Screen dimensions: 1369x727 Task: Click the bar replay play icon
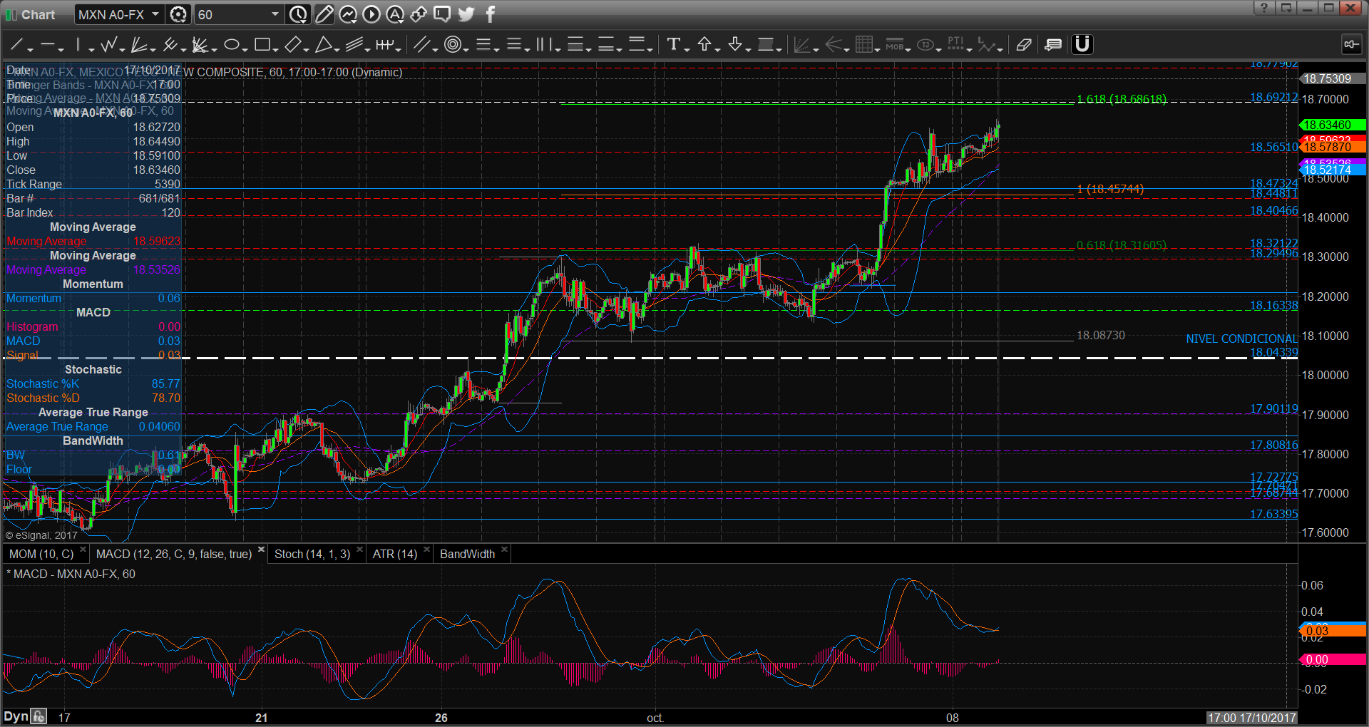point(371,14)
